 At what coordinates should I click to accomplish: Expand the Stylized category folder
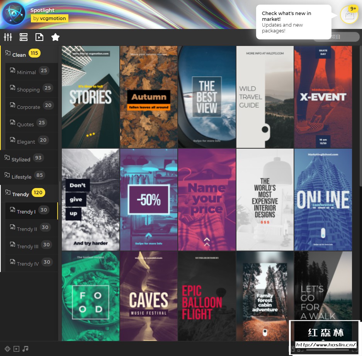point(7,158)
